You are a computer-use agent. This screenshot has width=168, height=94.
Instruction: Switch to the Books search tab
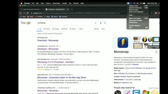pos(73,29)
